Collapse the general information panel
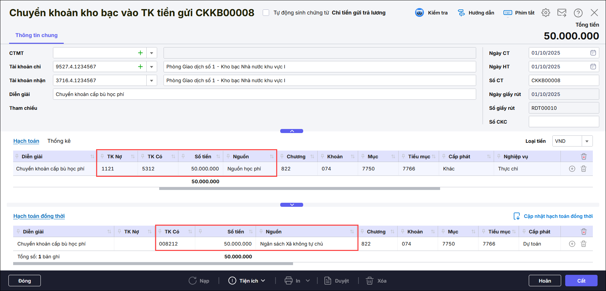The height and width of the screenshot is (291, 606). pos(292,131)
